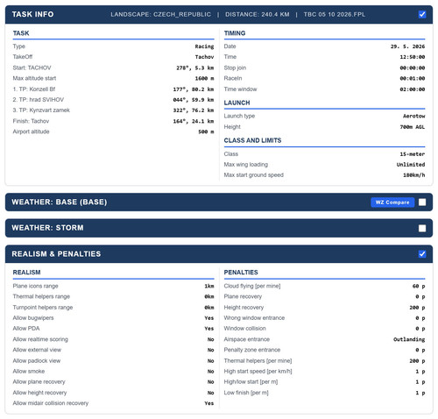Click the Allow external view label

[37, 350]
